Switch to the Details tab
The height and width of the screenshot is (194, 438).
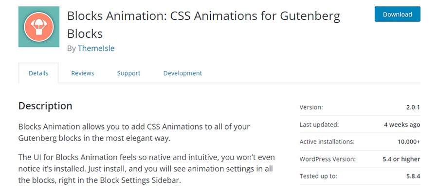pyautogui.click(x=38, y=73)
